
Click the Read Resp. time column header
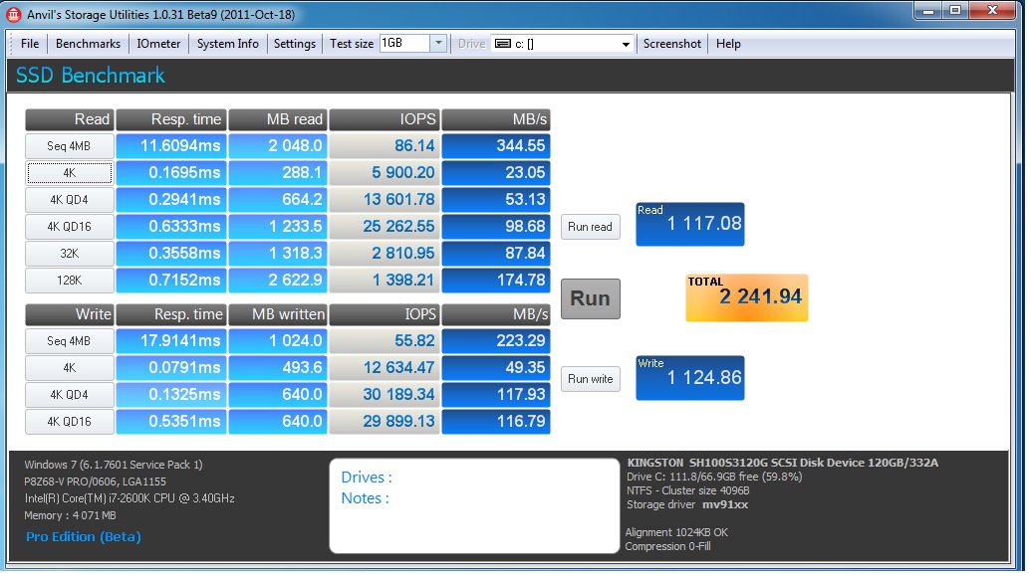click(171, 120)
